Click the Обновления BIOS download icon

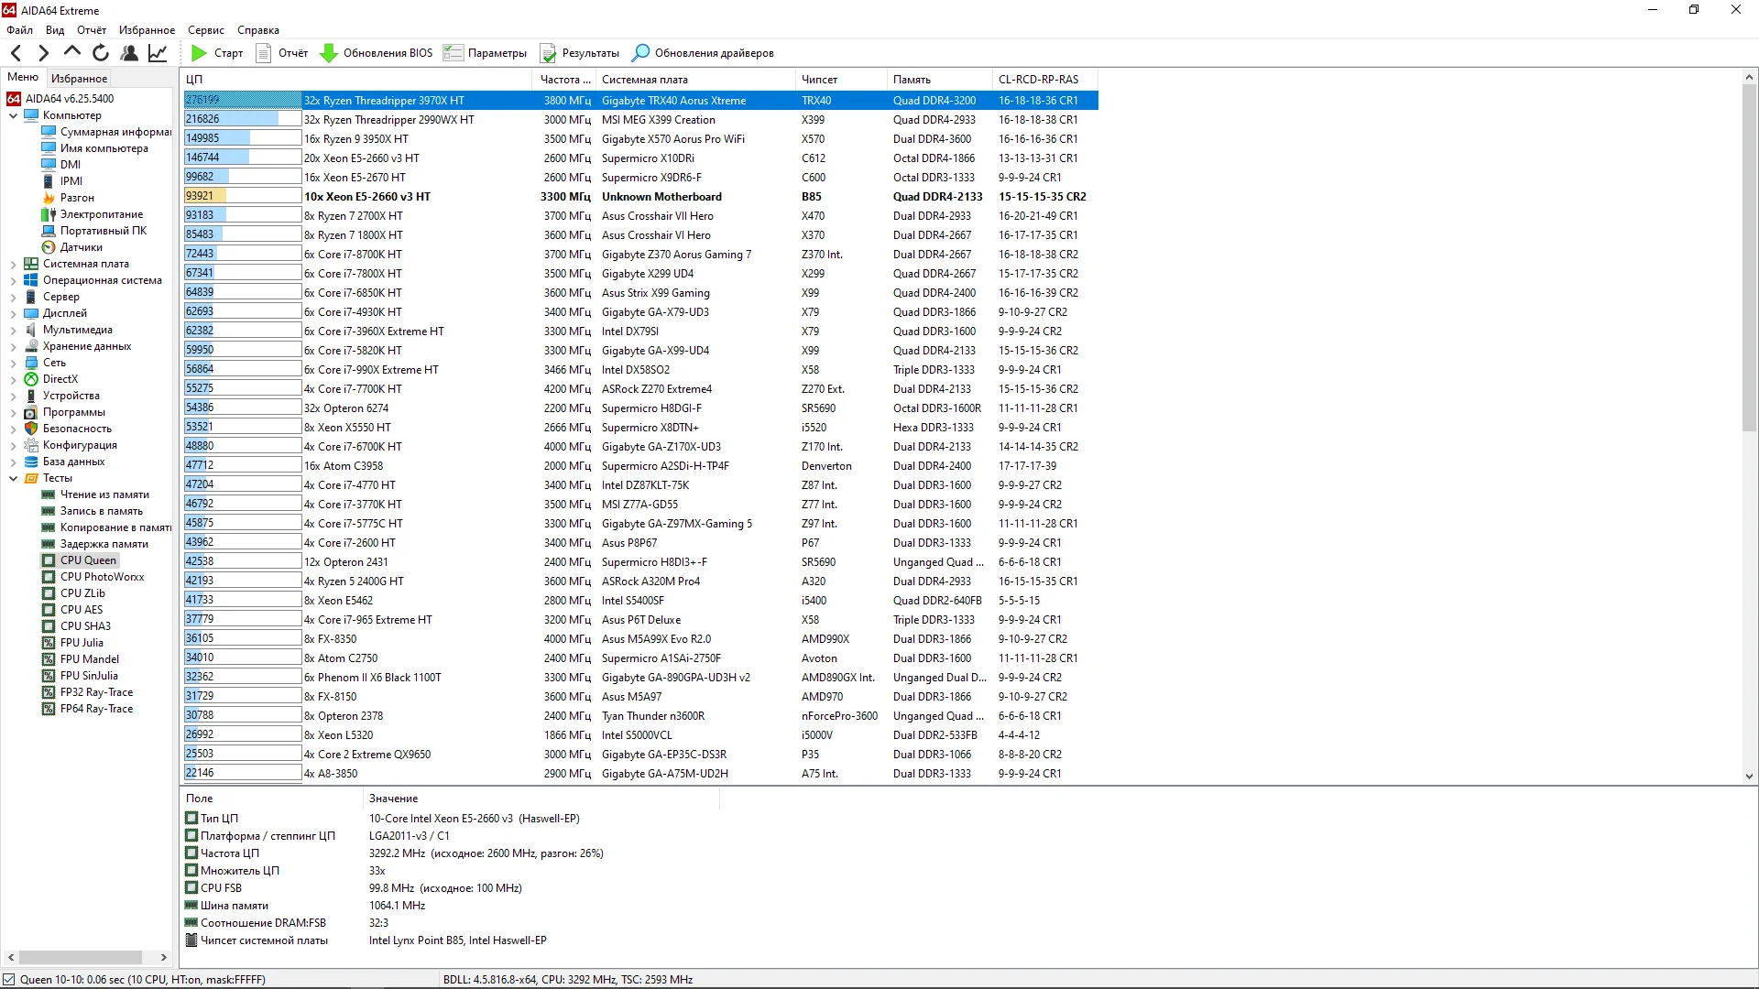328,53
